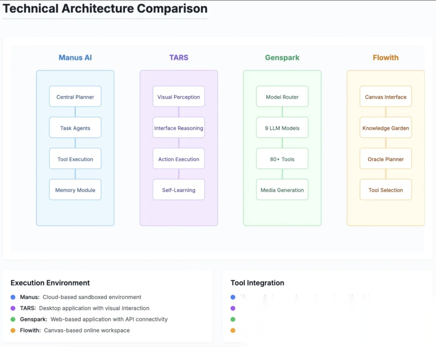Click the Interface Reasoning box
Image resolution: width=436 pixels, height=347 pixels.
coord(179,128)
